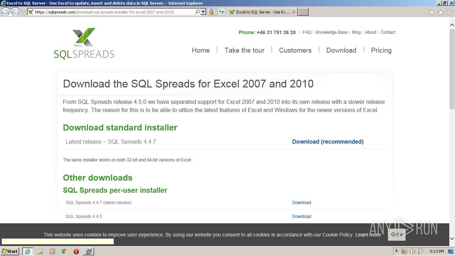The width and height of the screenshot is (455, 256).
Task: Click 'Latest release – SQL Spreads 4.4.7' text
Action: pos(111,142)
